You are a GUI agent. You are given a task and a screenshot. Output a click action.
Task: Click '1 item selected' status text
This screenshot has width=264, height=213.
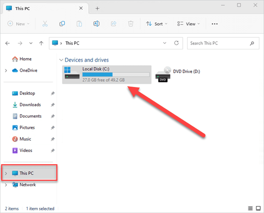[x=40, y=208]
